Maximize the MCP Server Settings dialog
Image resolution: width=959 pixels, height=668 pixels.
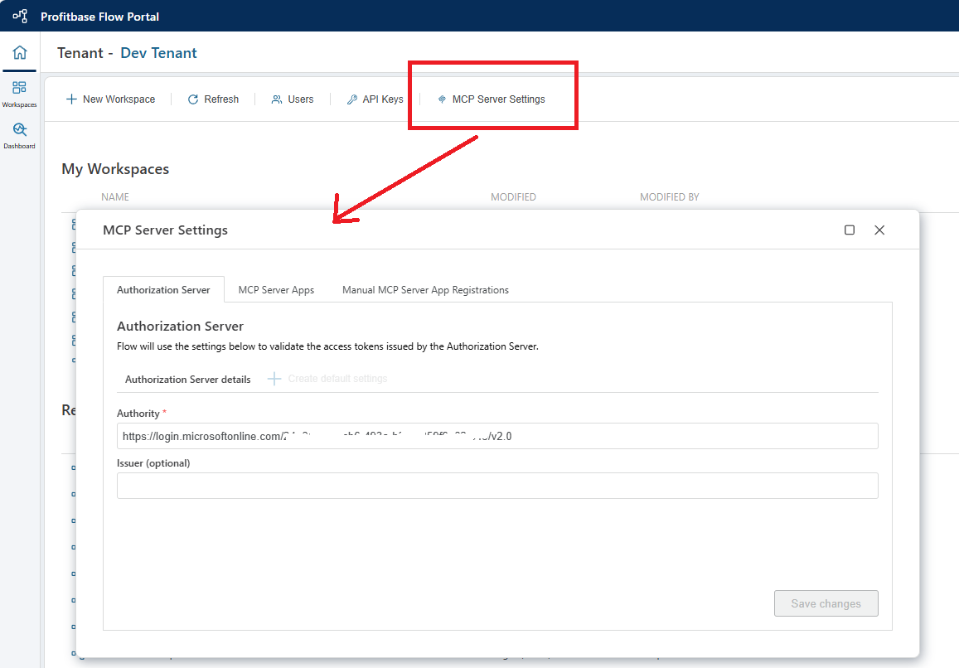pos(850,230)
